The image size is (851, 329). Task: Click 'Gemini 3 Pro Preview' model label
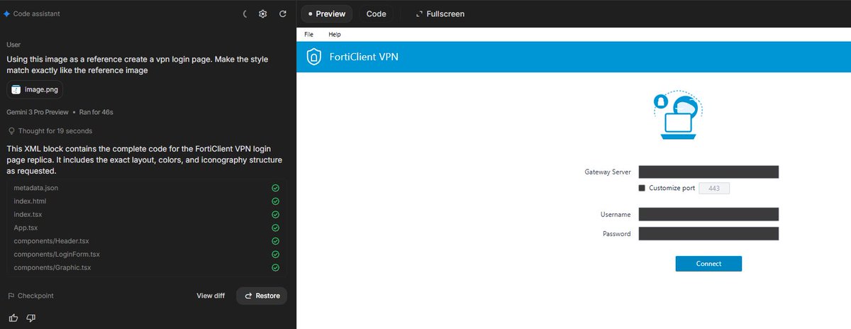coord(38,112)
